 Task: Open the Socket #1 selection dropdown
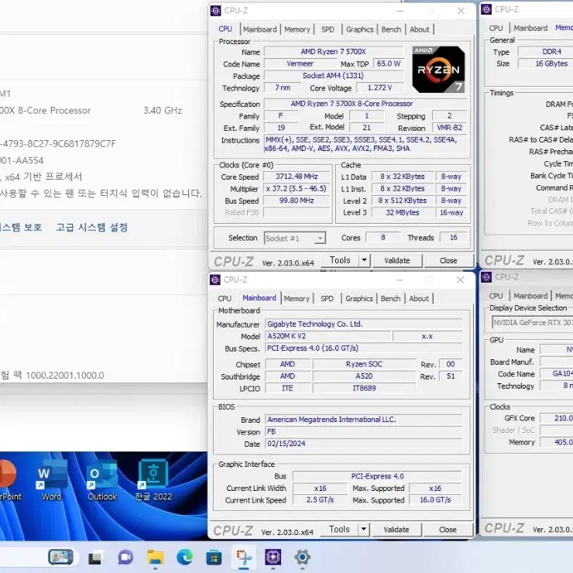click(294, 238)
